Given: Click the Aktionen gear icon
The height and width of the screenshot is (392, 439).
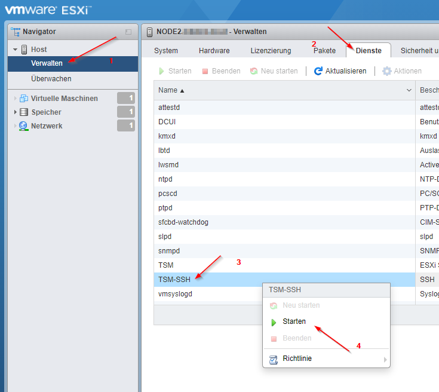Looking at the screenshot, I should click(x=386, y=71).
